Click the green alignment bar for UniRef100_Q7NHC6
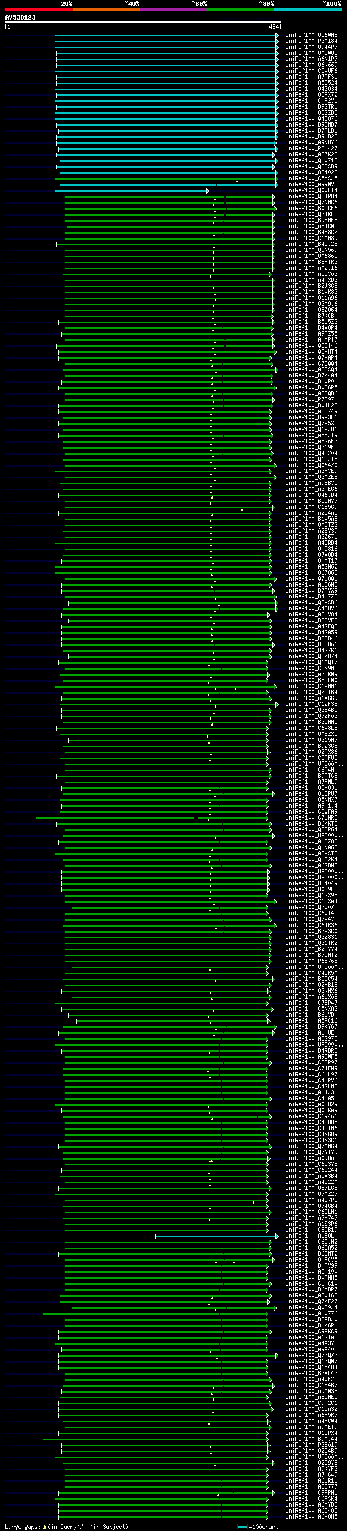The width and height of the screenshot is (347, 1531). (170, 203)
